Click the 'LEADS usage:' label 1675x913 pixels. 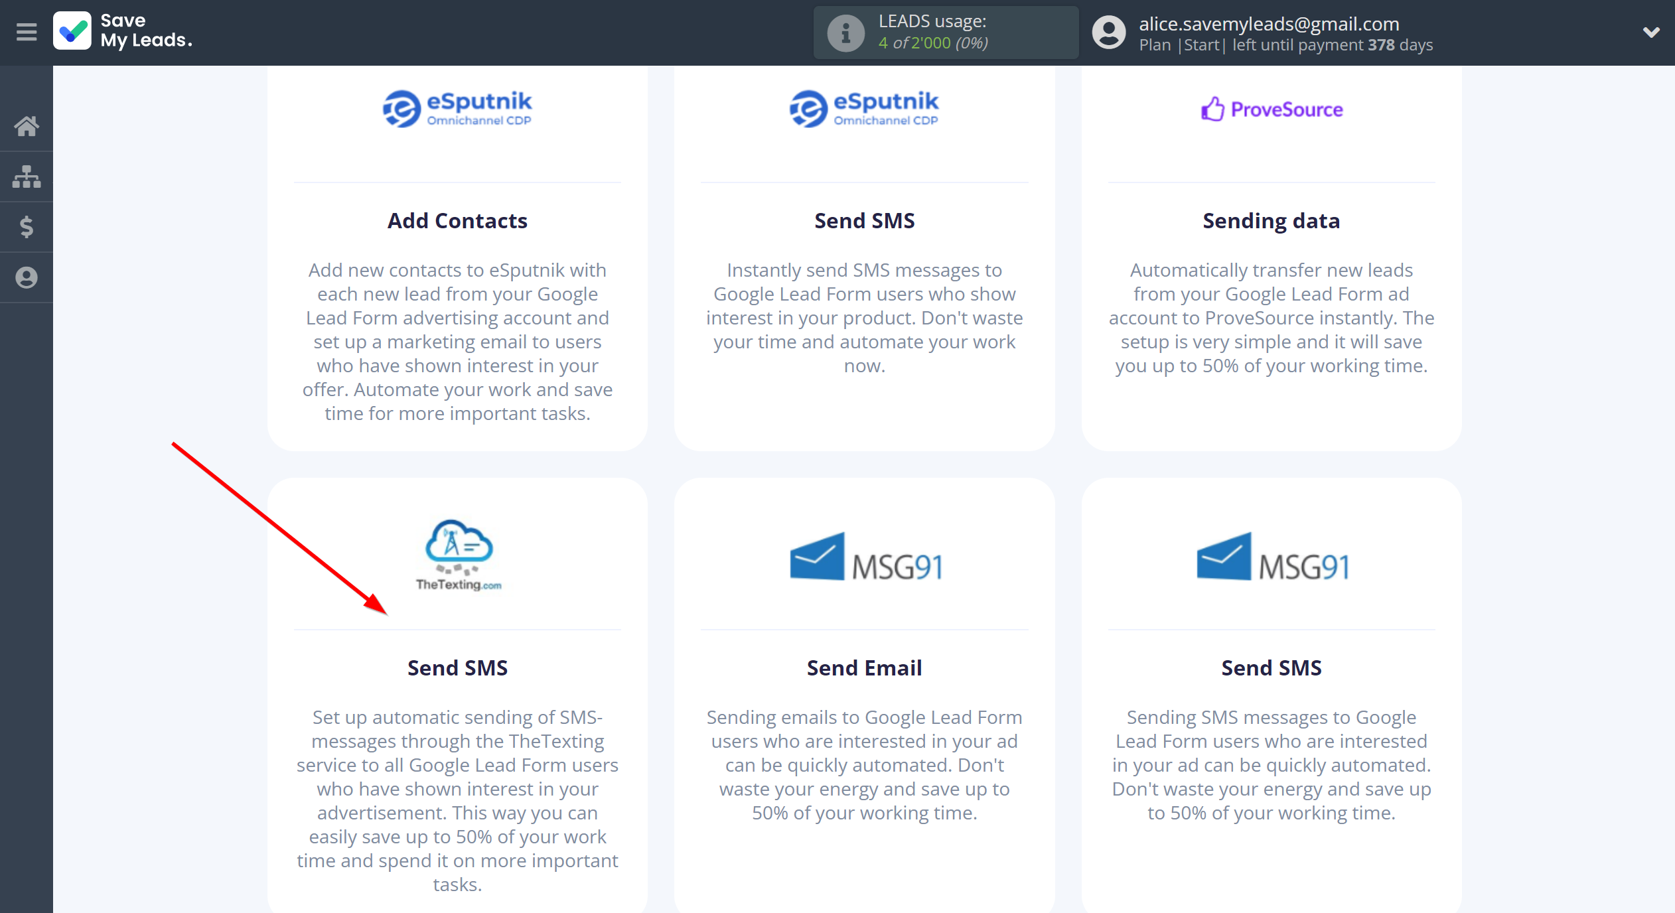click(x=932, y=21)
